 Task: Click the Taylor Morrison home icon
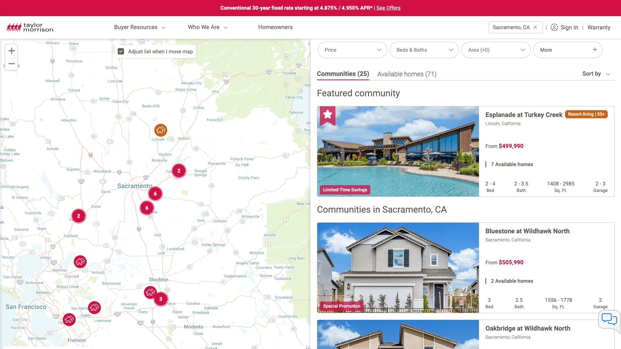[30, 27]
